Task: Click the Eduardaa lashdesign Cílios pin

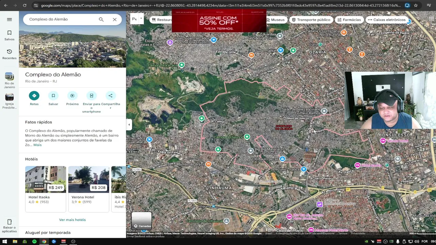Action: click(x=280, y=36)
